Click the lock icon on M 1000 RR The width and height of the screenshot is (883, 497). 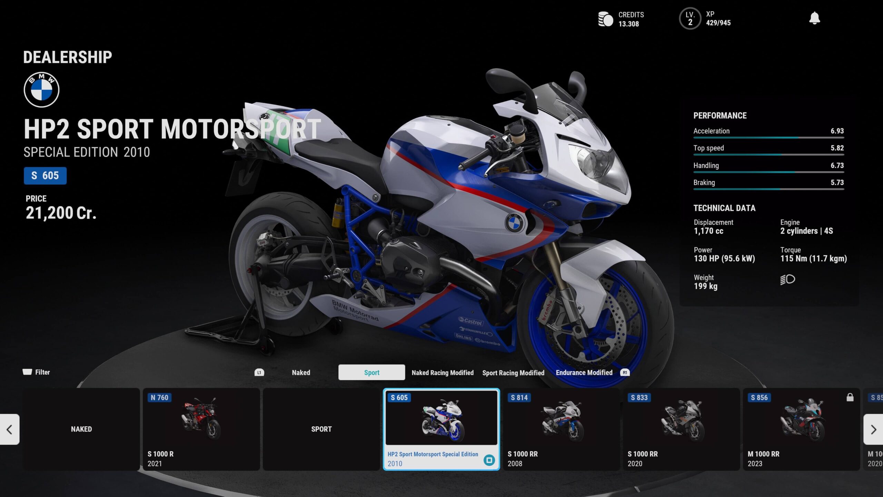[x=850, y=397]
